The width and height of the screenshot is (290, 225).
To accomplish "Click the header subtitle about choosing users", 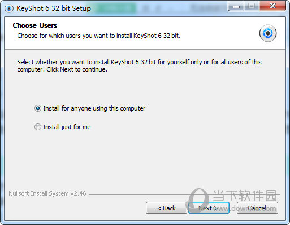I will pyautogui.click(x=98, y=36).
